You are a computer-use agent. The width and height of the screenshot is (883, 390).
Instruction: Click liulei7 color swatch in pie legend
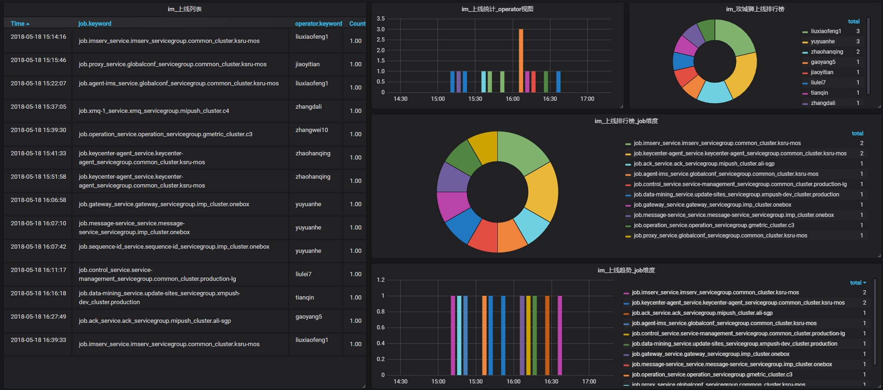point(805,83)
